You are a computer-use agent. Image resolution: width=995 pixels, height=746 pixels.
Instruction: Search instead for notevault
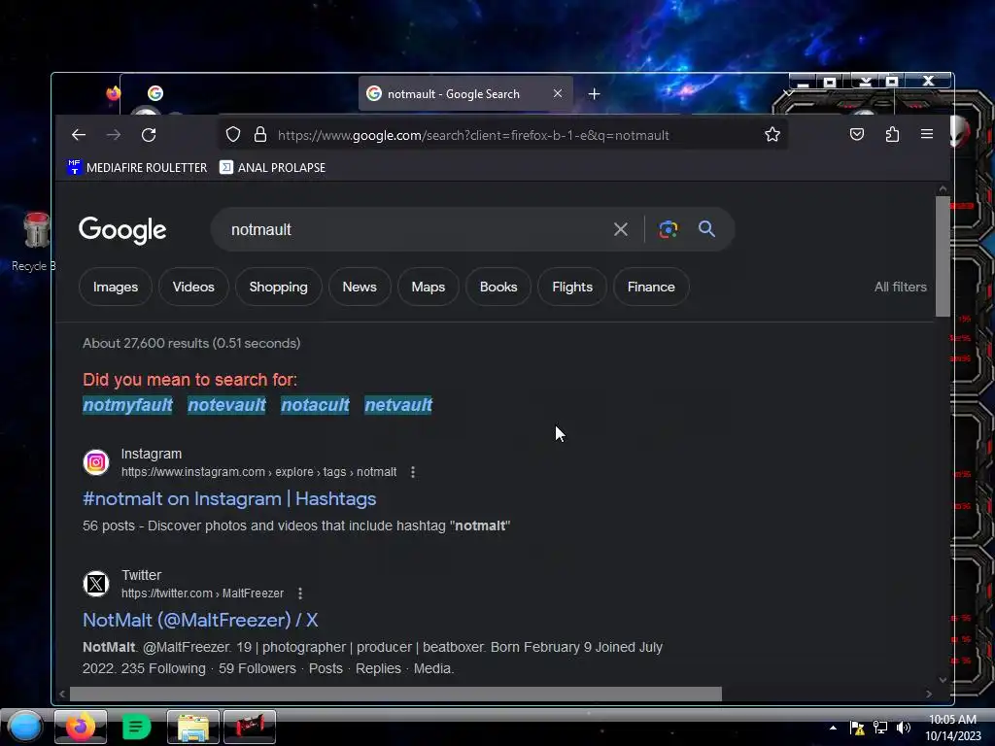(x=226, y=405)
